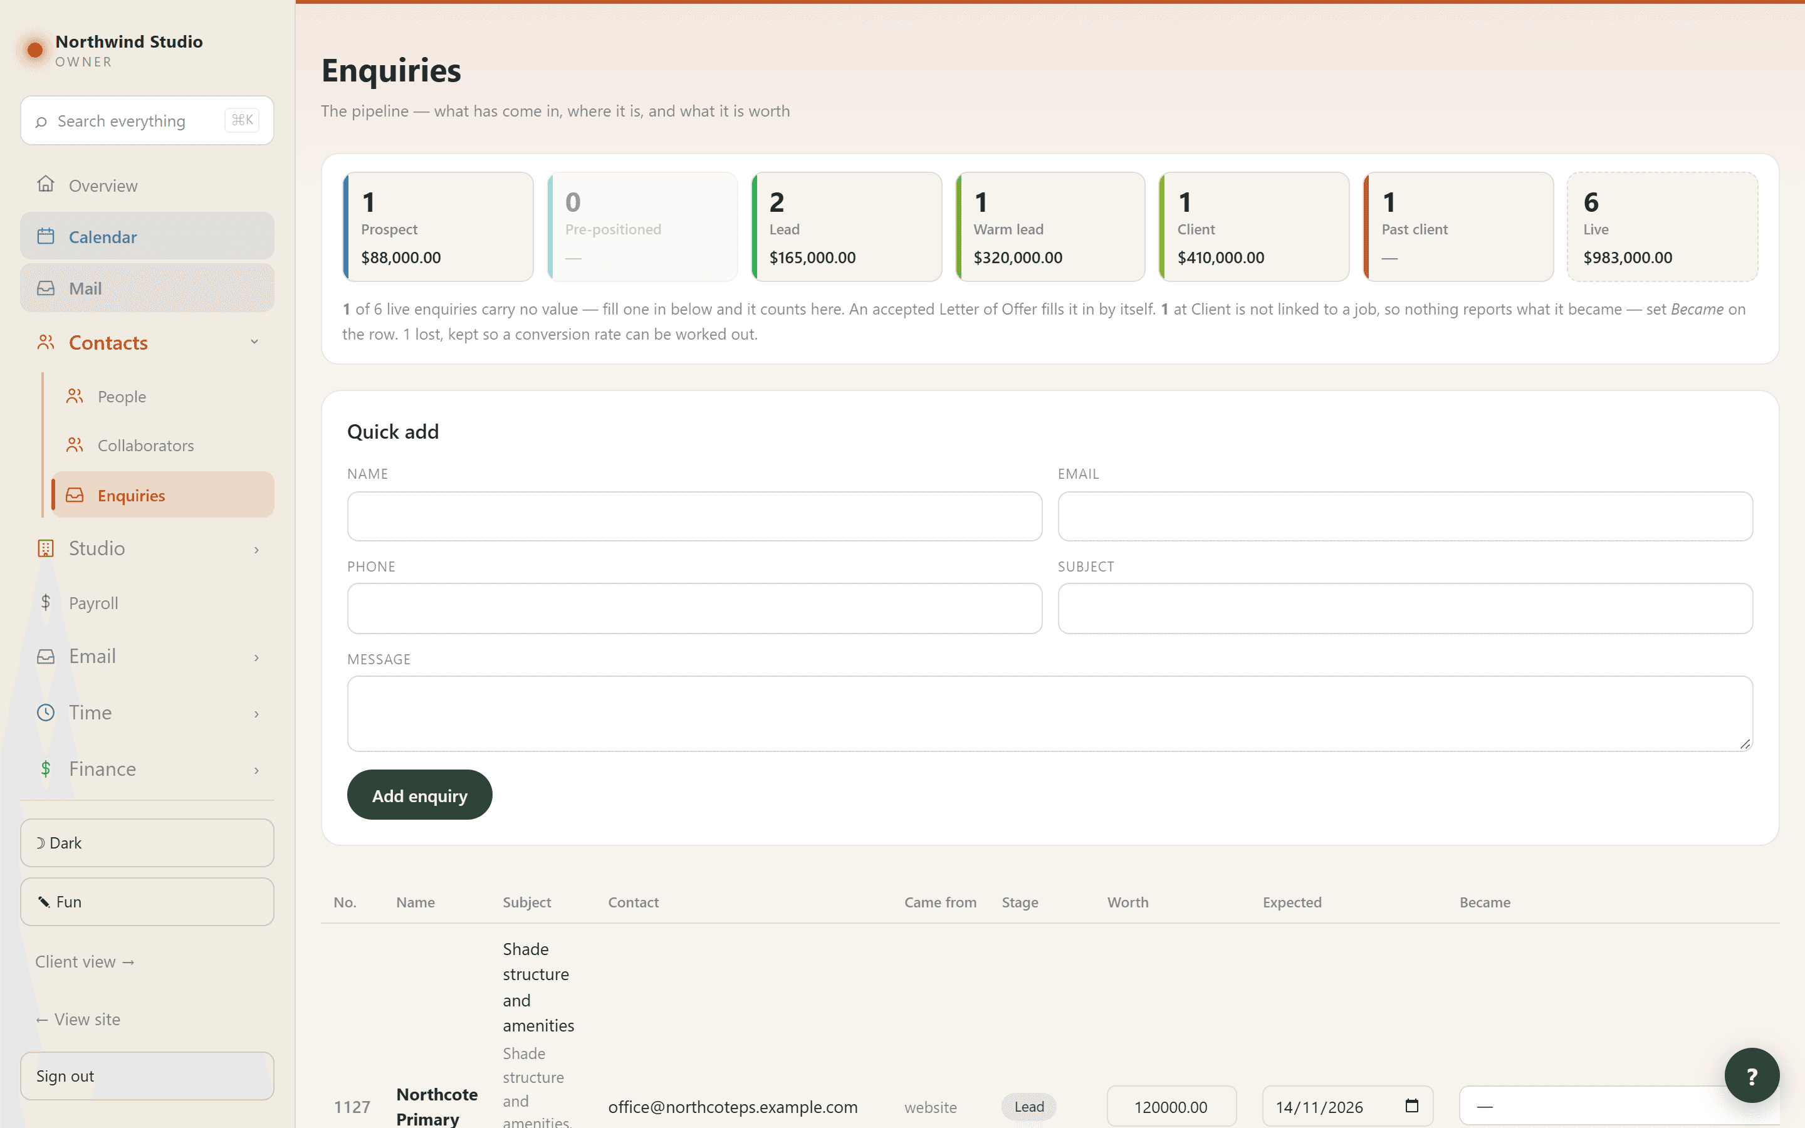This screenshot has width=1805, height=1128.
Task: Click the Collaborators sub-item icon
Action: (x=75, y=445)
